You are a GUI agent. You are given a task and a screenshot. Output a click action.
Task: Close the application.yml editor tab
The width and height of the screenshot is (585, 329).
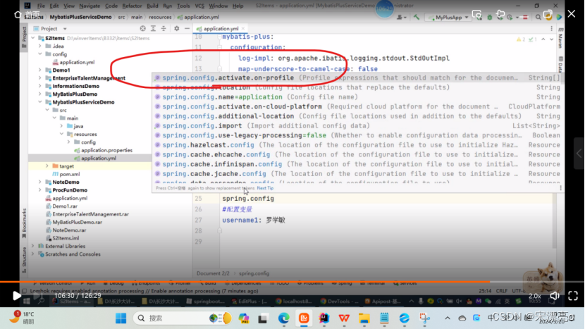(245, 29)
